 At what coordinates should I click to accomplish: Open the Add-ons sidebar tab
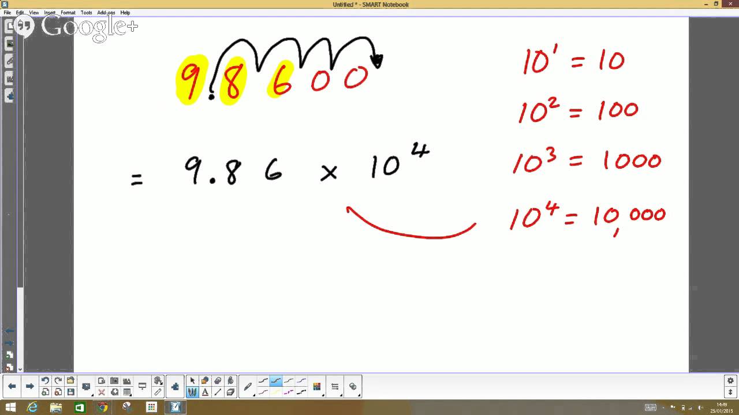click(x=10, y=95)
